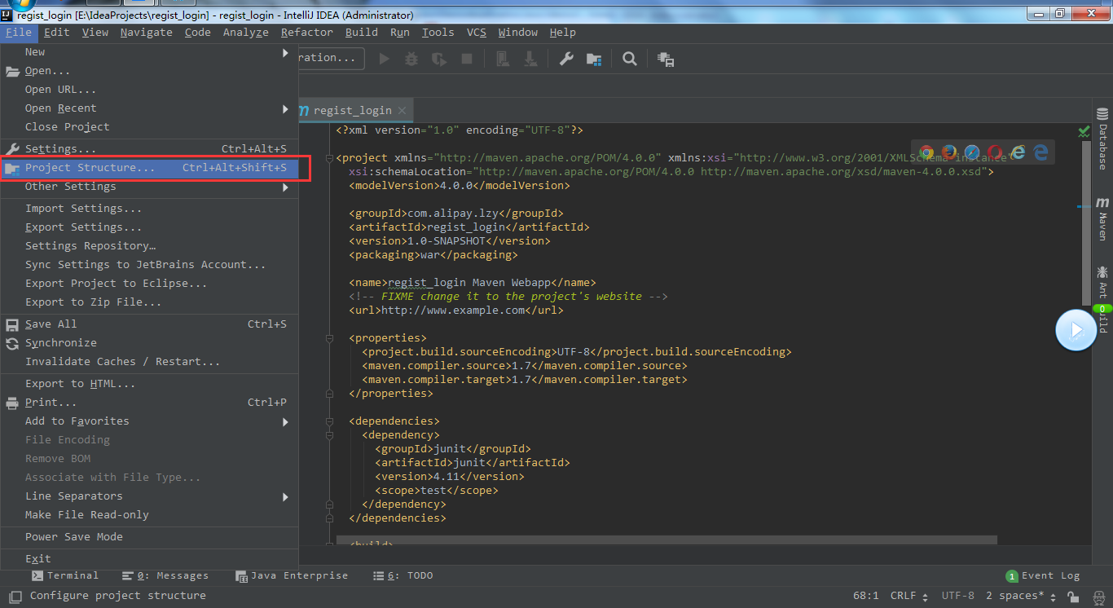Open the VCS menu
The image size is (1113, 608).
pyautogui.click(x=477, y=33)
